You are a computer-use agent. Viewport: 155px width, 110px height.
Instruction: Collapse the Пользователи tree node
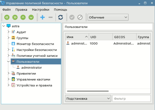click(x=8, y=61)
